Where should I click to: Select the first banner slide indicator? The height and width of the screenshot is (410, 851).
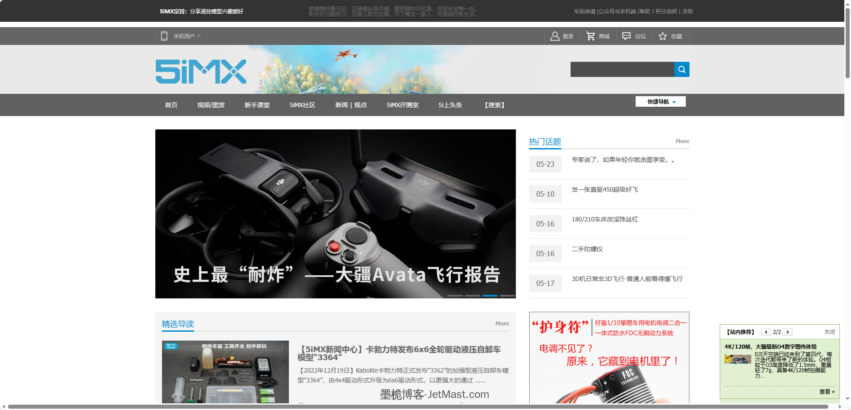[455, 296]
